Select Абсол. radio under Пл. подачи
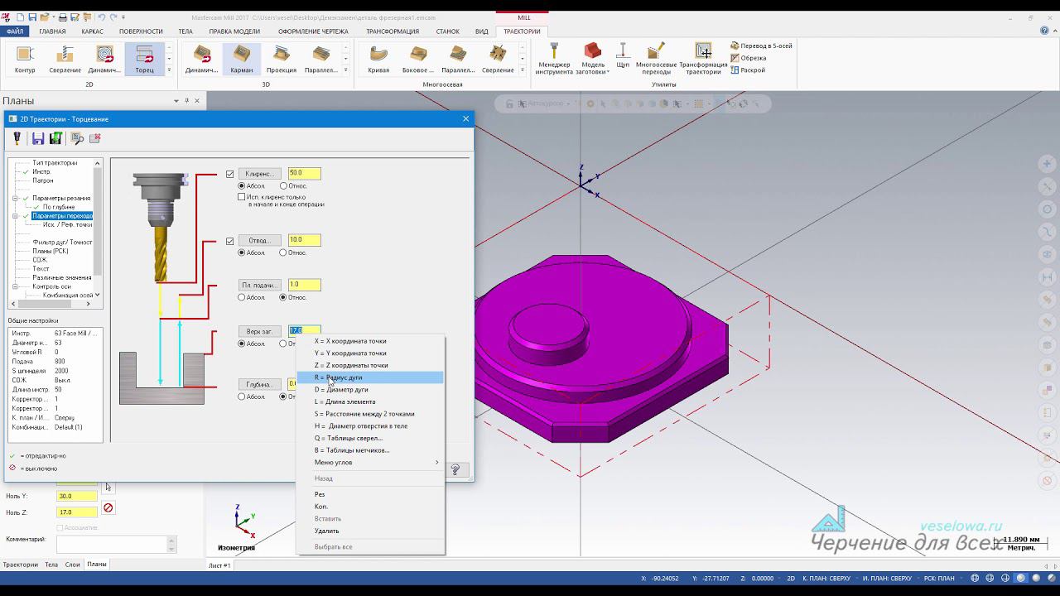Screen dimensions: 1060x596 point(242,297)
